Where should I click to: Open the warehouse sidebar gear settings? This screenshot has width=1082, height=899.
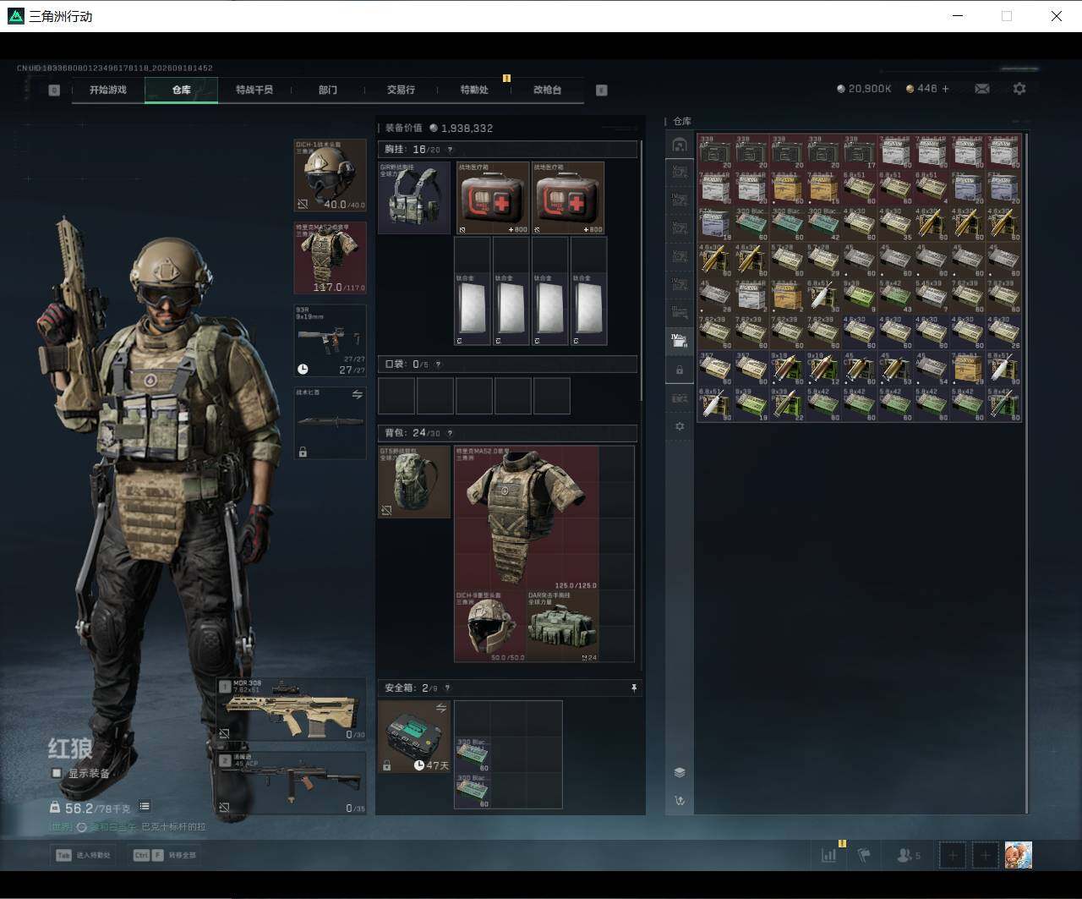tap(680, 426)
